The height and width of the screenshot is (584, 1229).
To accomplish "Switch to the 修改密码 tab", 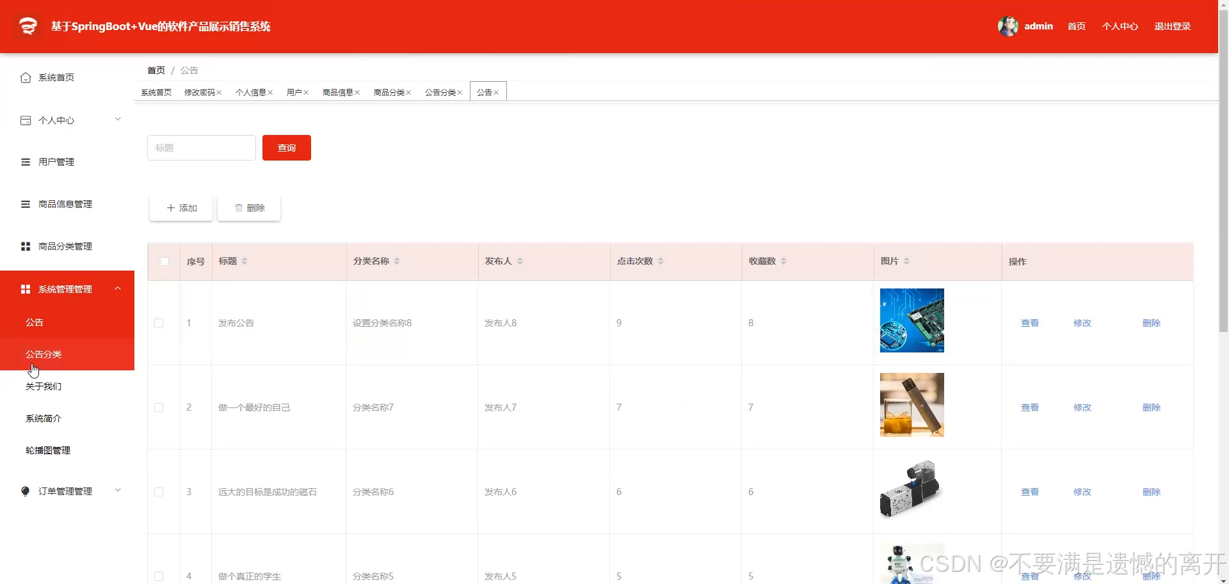I will coord(199,93).
